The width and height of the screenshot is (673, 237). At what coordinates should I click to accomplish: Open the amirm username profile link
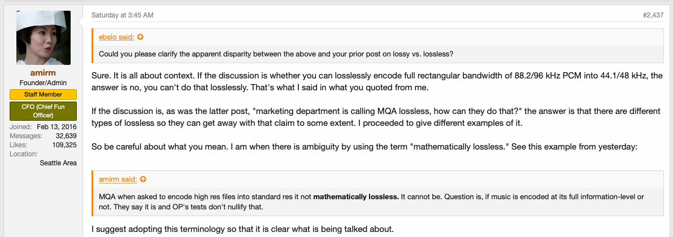pyautogui.click(x=44, y=73)
